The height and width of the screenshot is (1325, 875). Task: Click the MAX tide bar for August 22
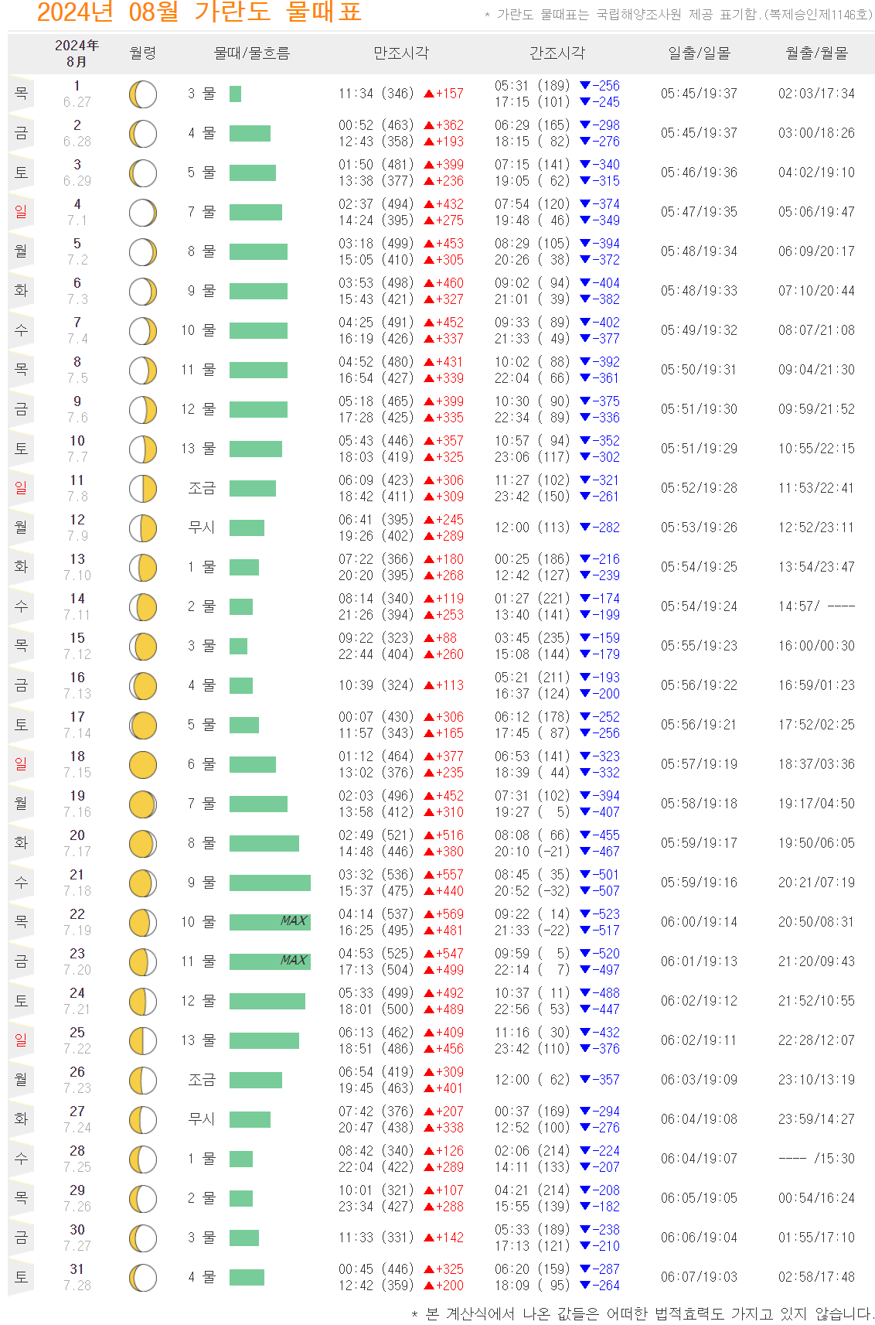pos(270,922)
